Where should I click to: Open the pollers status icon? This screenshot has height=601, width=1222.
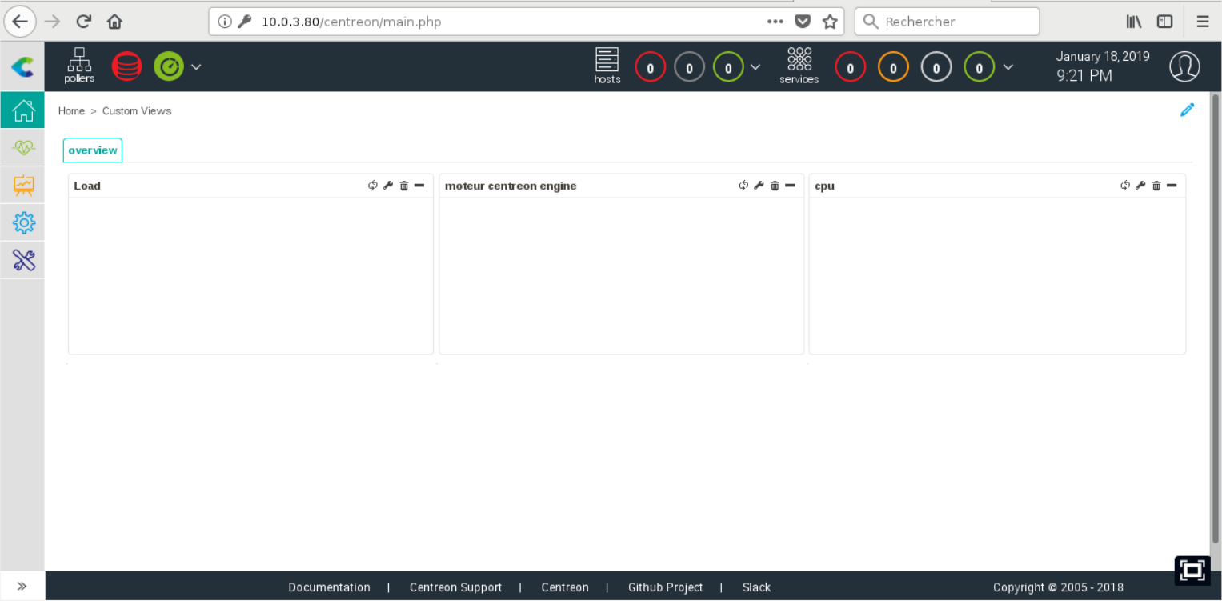click(79, 65)
